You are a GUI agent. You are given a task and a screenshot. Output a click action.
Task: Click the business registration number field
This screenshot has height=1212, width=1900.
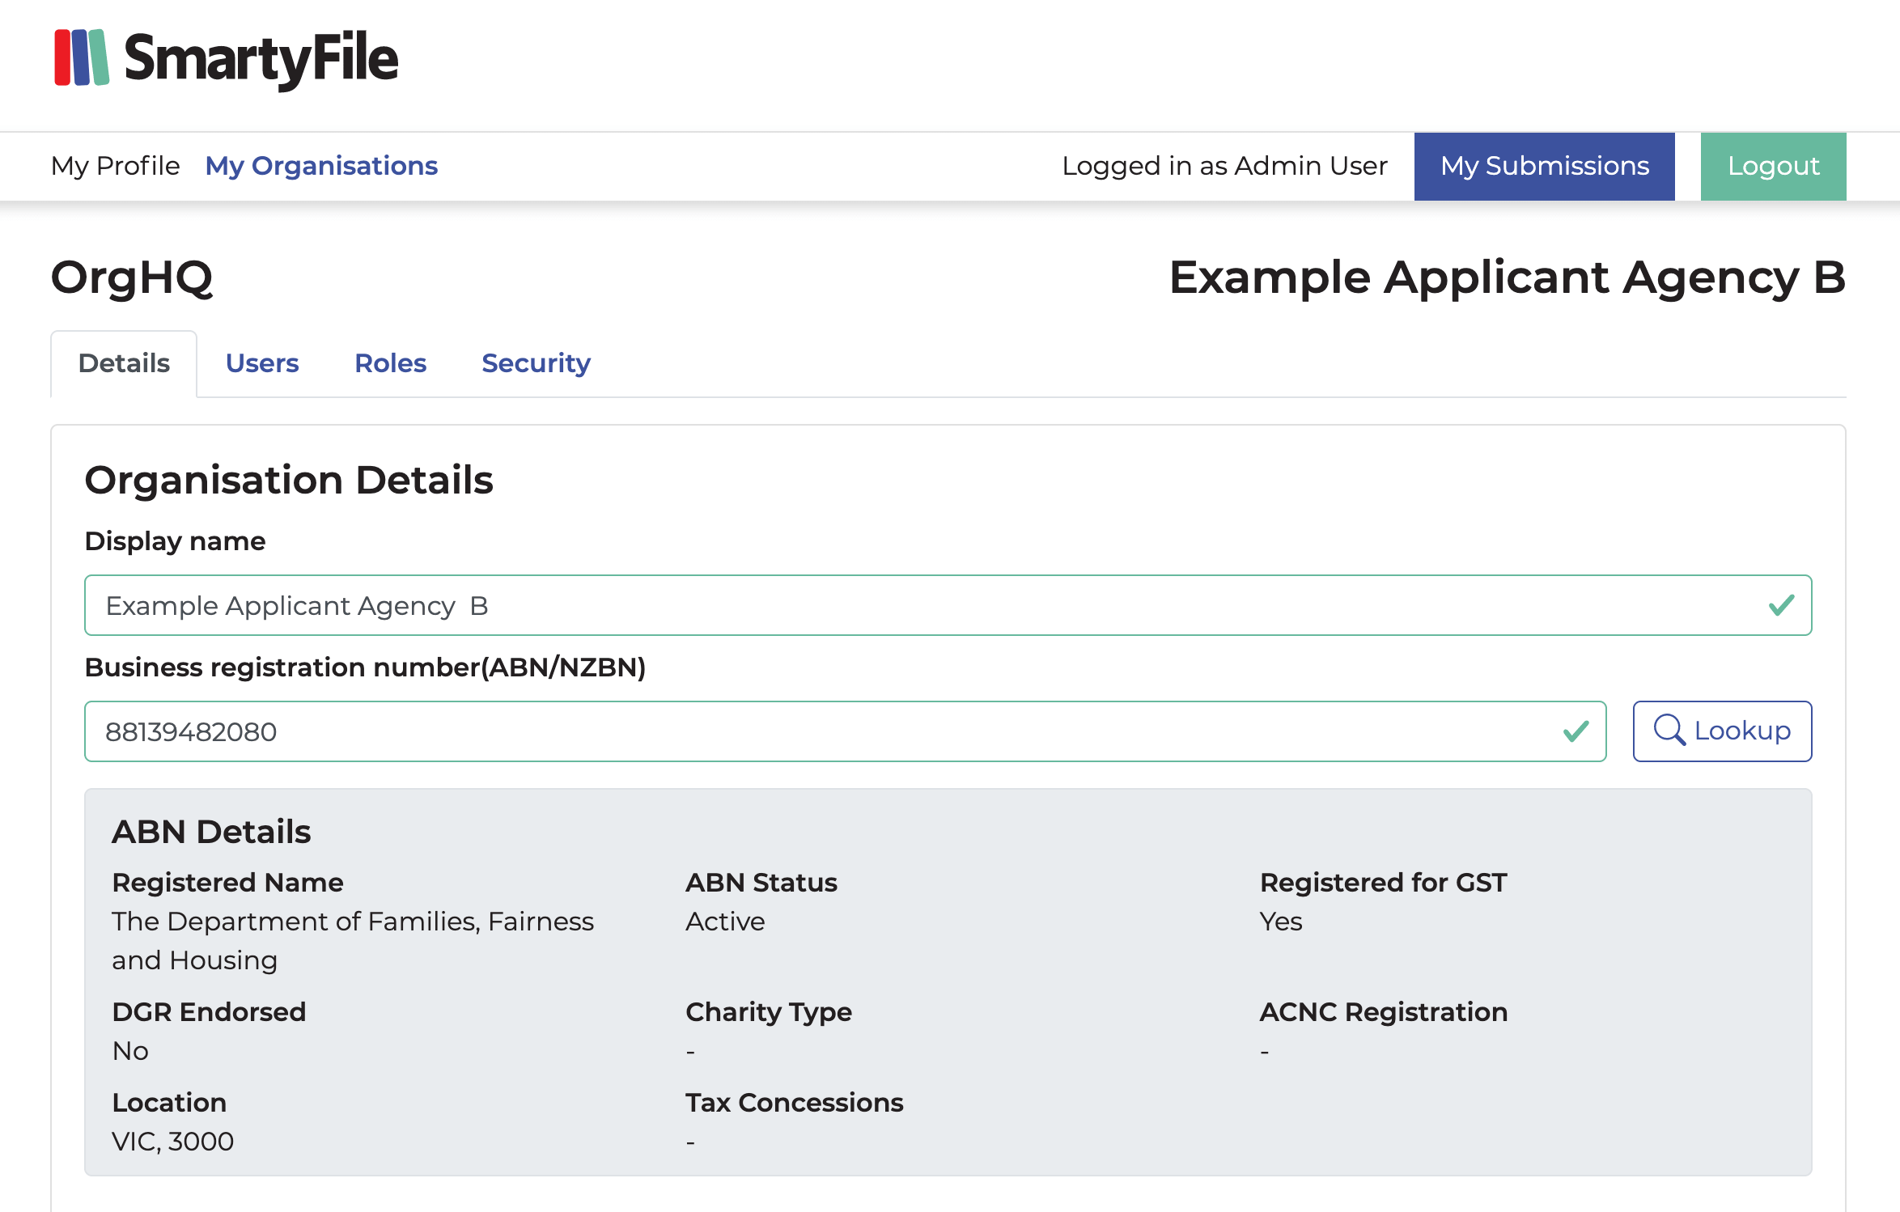[647, 731]
